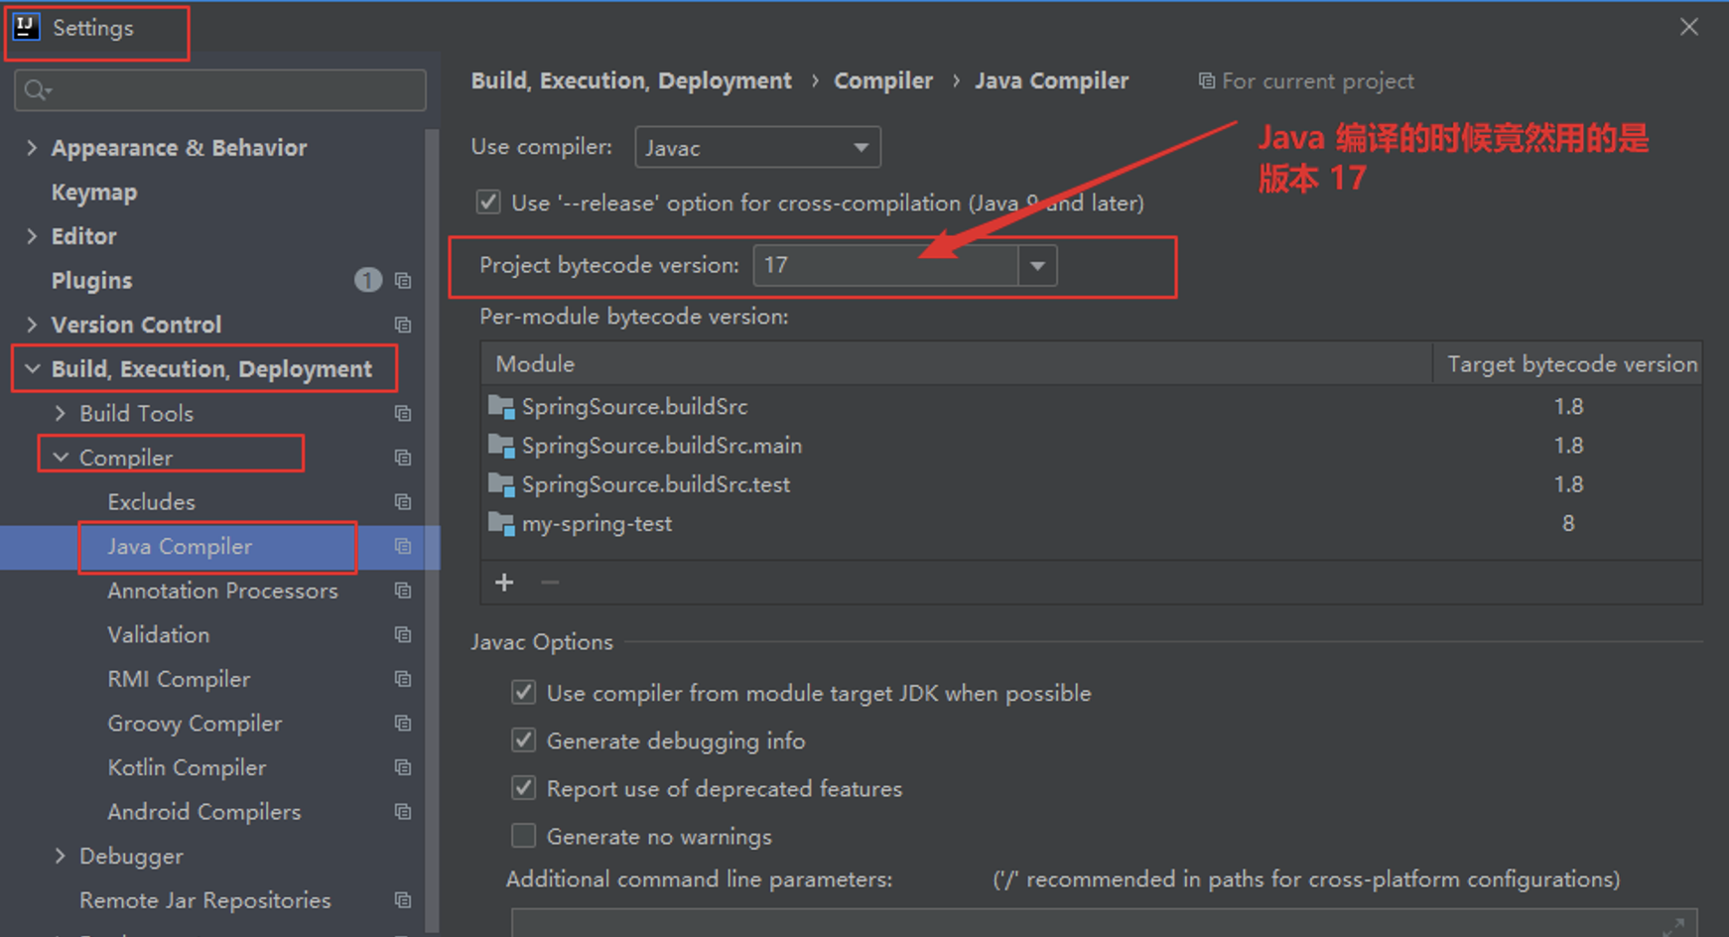Viewport: 1729px width, 937px height.
Task: Click the SpringSource.buildSrc module folder icon
Action: coord(501,407)
